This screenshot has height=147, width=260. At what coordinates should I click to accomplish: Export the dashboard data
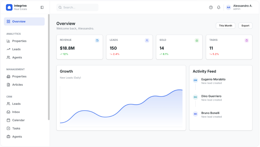tap(245, 26)
